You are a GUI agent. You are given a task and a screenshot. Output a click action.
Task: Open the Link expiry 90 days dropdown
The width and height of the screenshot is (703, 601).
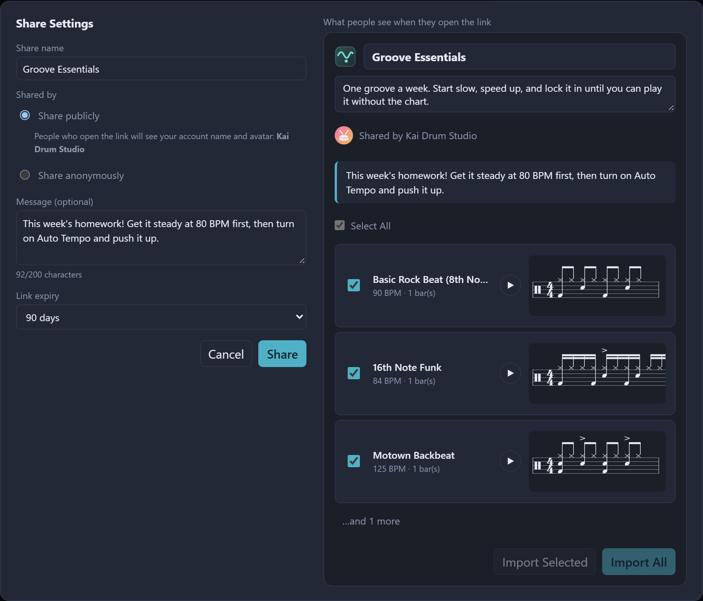point(161,317)
